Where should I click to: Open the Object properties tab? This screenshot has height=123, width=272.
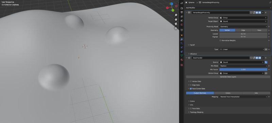click(182, 35)
